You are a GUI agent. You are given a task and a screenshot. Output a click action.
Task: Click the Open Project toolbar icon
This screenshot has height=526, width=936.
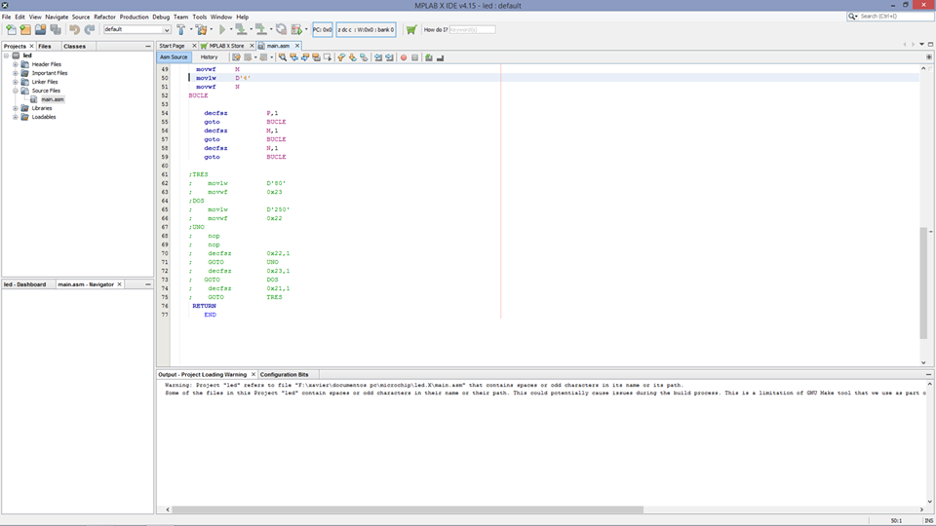click(40, 29)
